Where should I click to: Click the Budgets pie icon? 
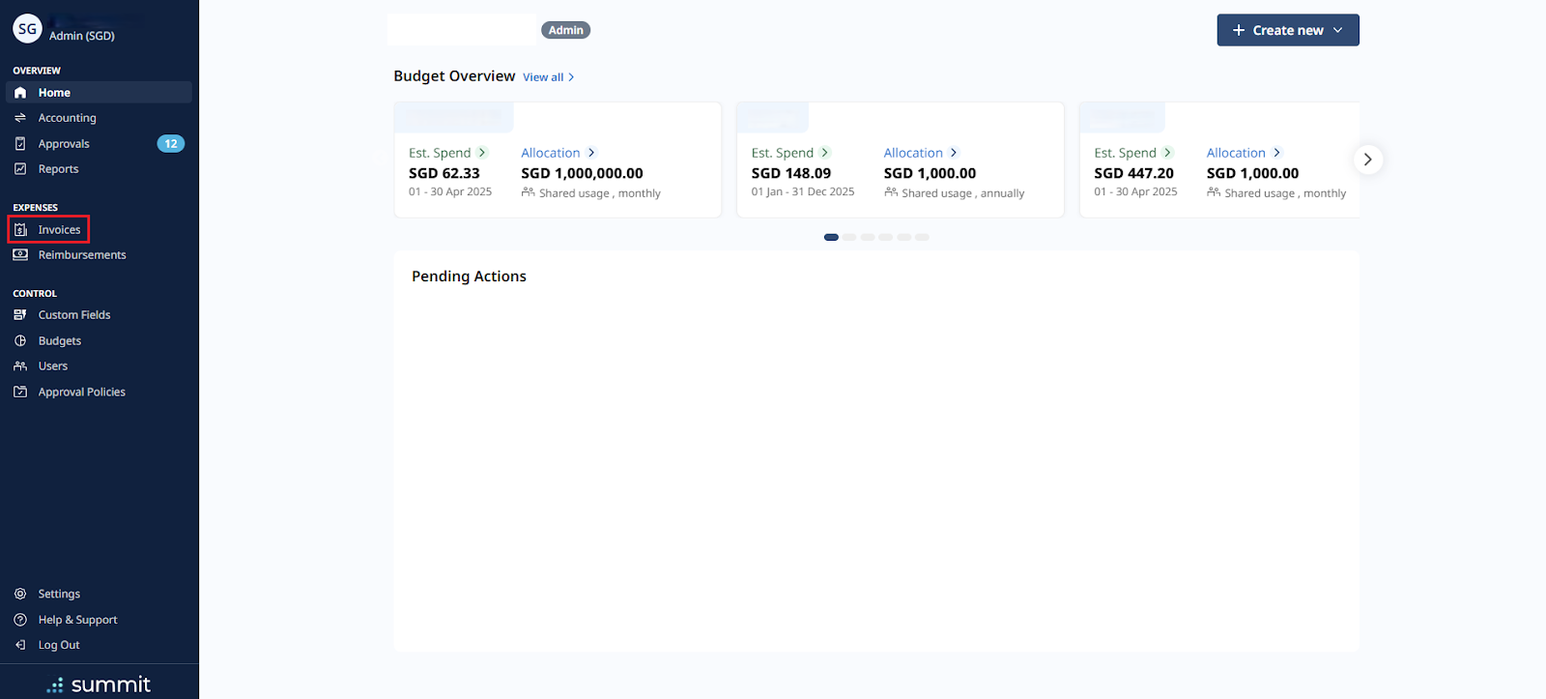pyautogui.click(x=20, y=341)
